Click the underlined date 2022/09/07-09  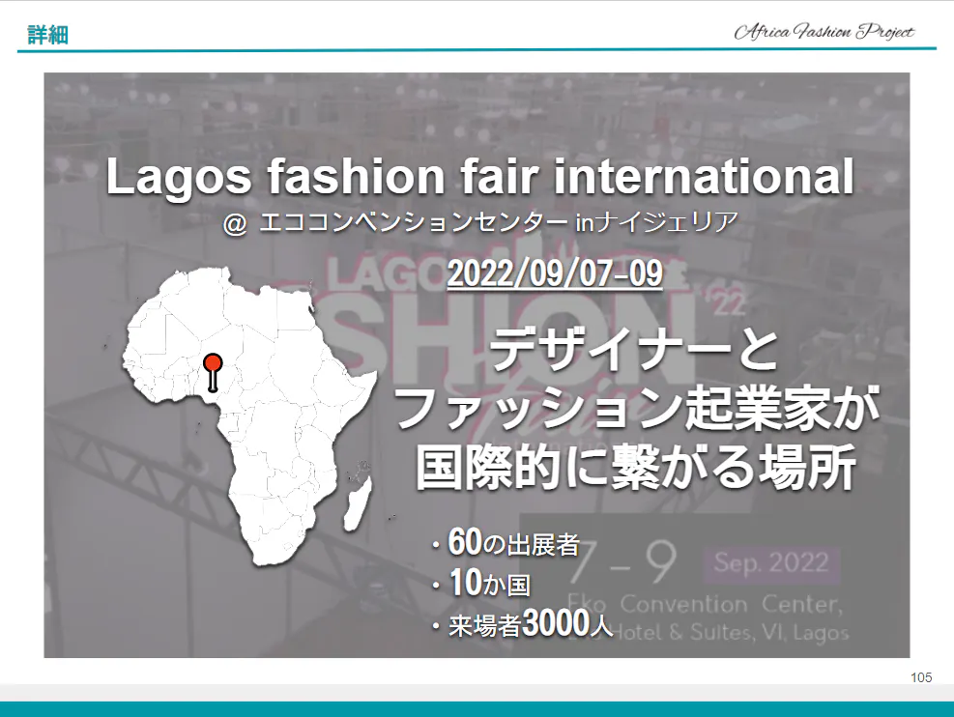pos(555,273)
